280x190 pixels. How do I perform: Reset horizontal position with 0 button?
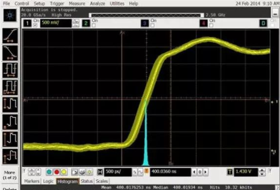[x=200, y=172]
